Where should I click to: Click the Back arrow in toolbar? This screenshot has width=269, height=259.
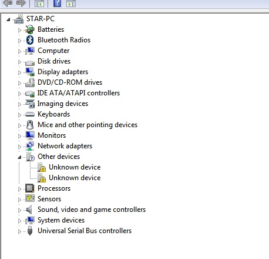(x=8, y=3)
